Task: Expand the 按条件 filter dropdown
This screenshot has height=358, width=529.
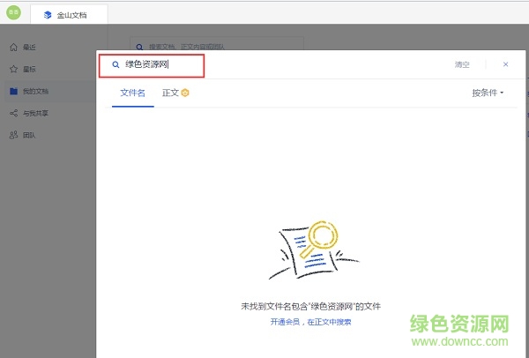Action: tap(488, 93)
